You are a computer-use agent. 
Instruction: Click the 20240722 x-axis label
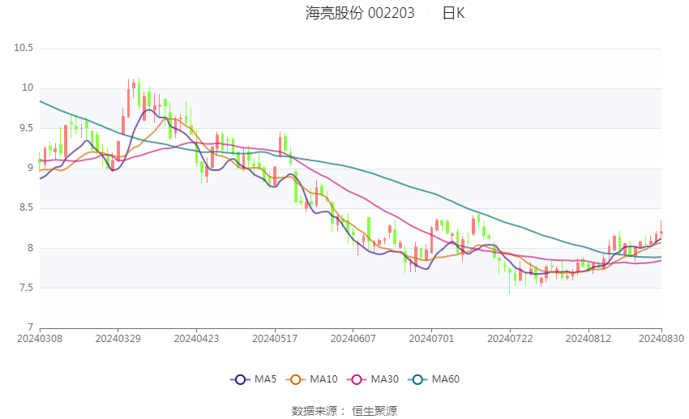coord(510,339)
